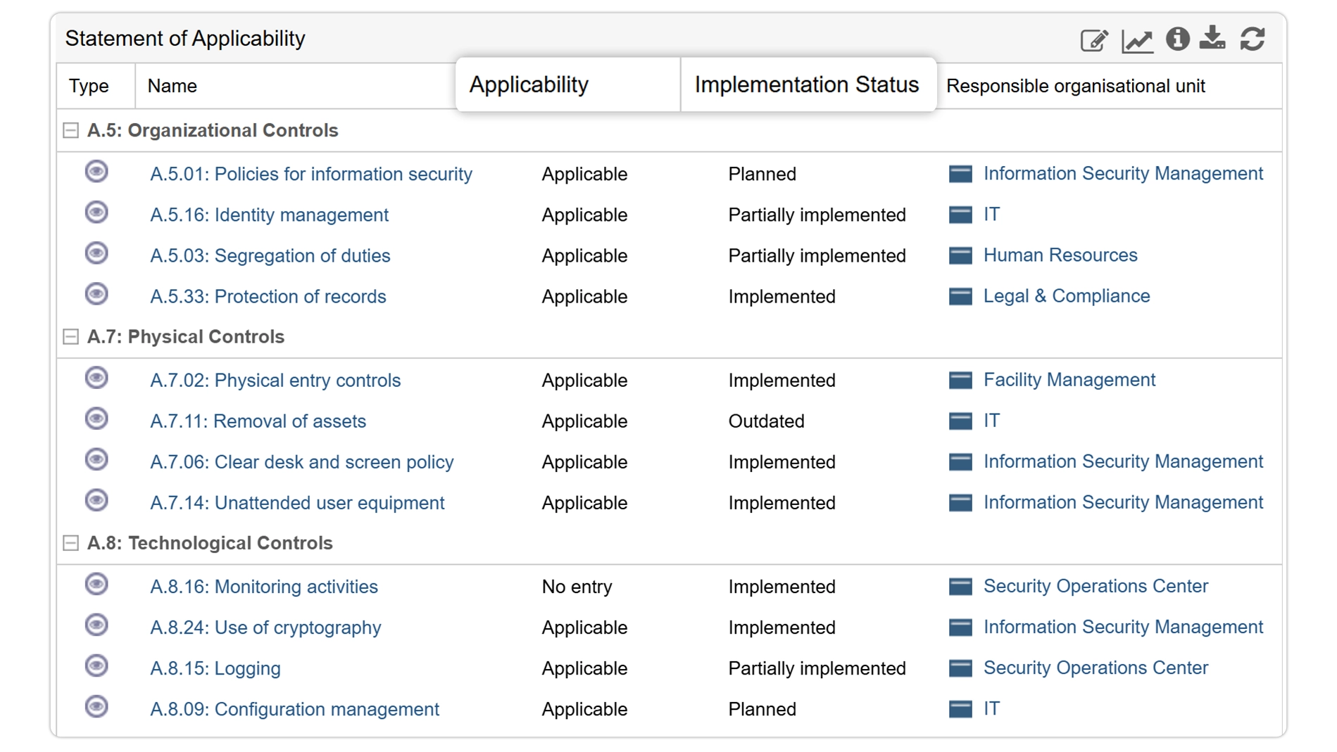This screenshot has height=752, width=1337.
Task: Collapse the A.8 Technological Controls group
Action: 70,543
